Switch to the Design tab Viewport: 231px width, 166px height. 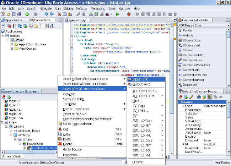pos(18,156)
